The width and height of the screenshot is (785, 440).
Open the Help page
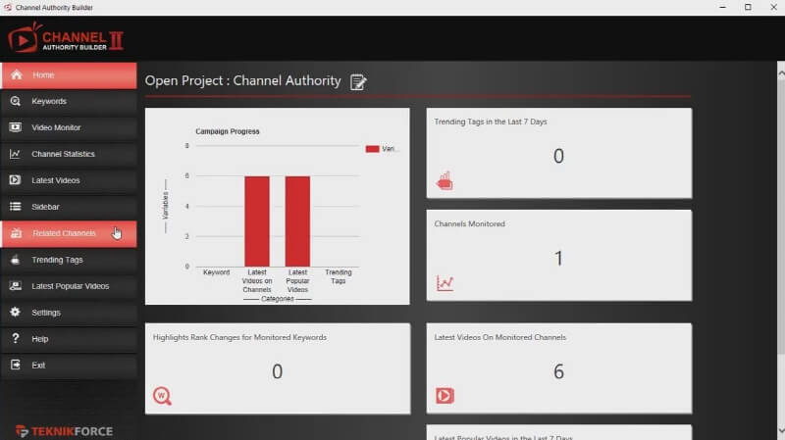click(69, 339)
